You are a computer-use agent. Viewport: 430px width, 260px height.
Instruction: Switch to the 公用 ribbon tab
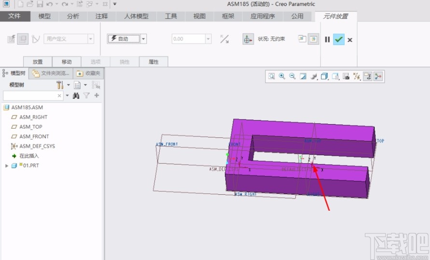coord(297,16)
